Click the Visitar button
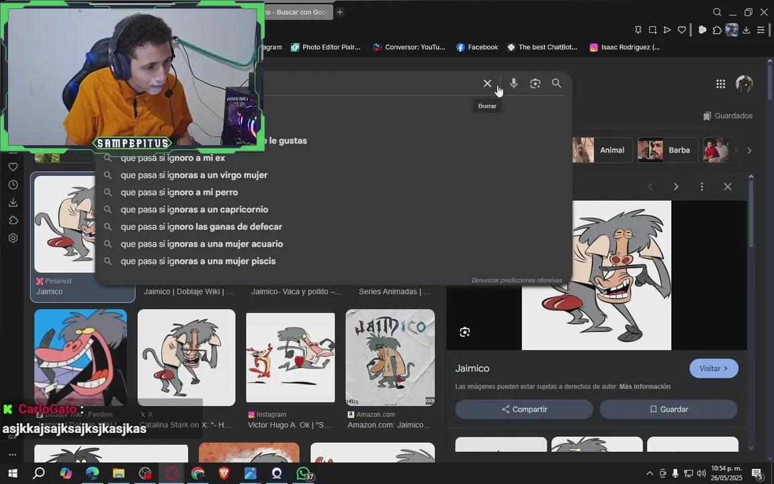 [x=714, y=368]
